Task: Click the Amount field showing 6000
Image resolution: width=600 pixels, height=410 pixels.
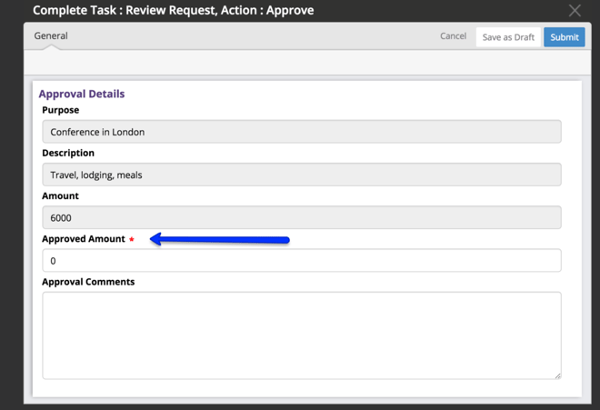Action: click(x=302, y=217)
